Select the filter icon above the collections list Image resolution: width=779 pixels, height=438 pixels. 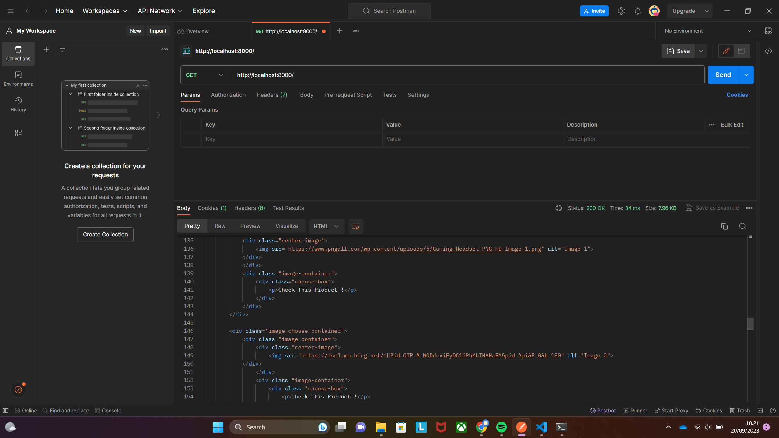62,49
